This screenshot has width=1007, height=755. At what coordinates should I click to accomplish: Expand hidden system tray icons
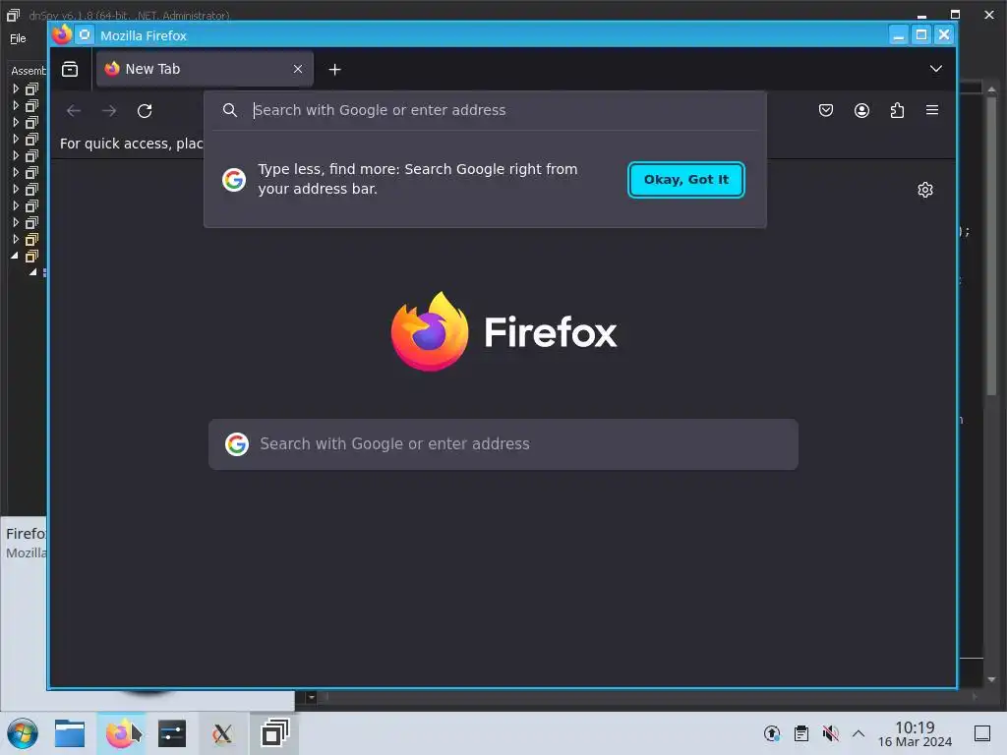(858, 733)
